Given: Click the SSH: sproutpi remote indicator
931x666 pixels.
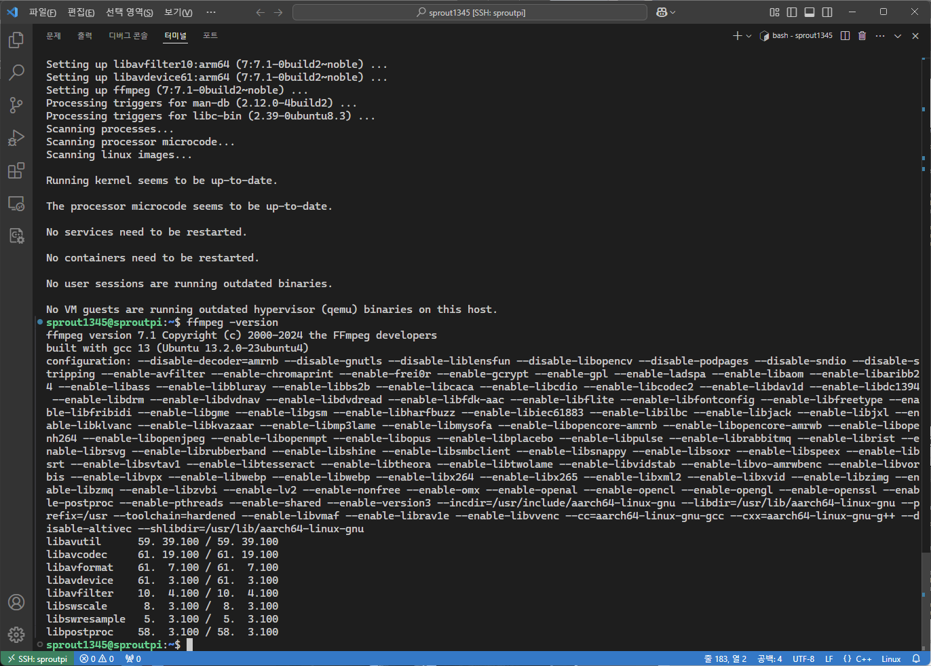Looking at the screenshot, I should point(37,659).
